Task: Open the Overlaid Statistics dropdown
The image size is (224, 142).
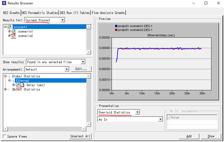Action: click(x=137, y=112)
